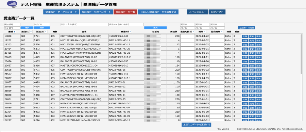Click 変更 button in row 21860
306x132 pixels.
point(252,95)
